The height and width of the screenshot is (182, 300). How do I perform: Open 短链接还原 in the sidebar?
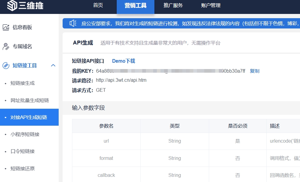(x=22, y=168)
